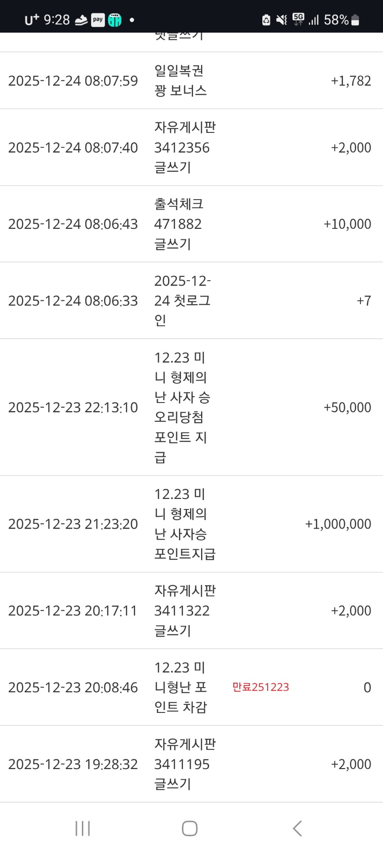This screenshot has height=853, width=383.
Task: Tap the battery indicator at 58%
Action: [355, 20]
